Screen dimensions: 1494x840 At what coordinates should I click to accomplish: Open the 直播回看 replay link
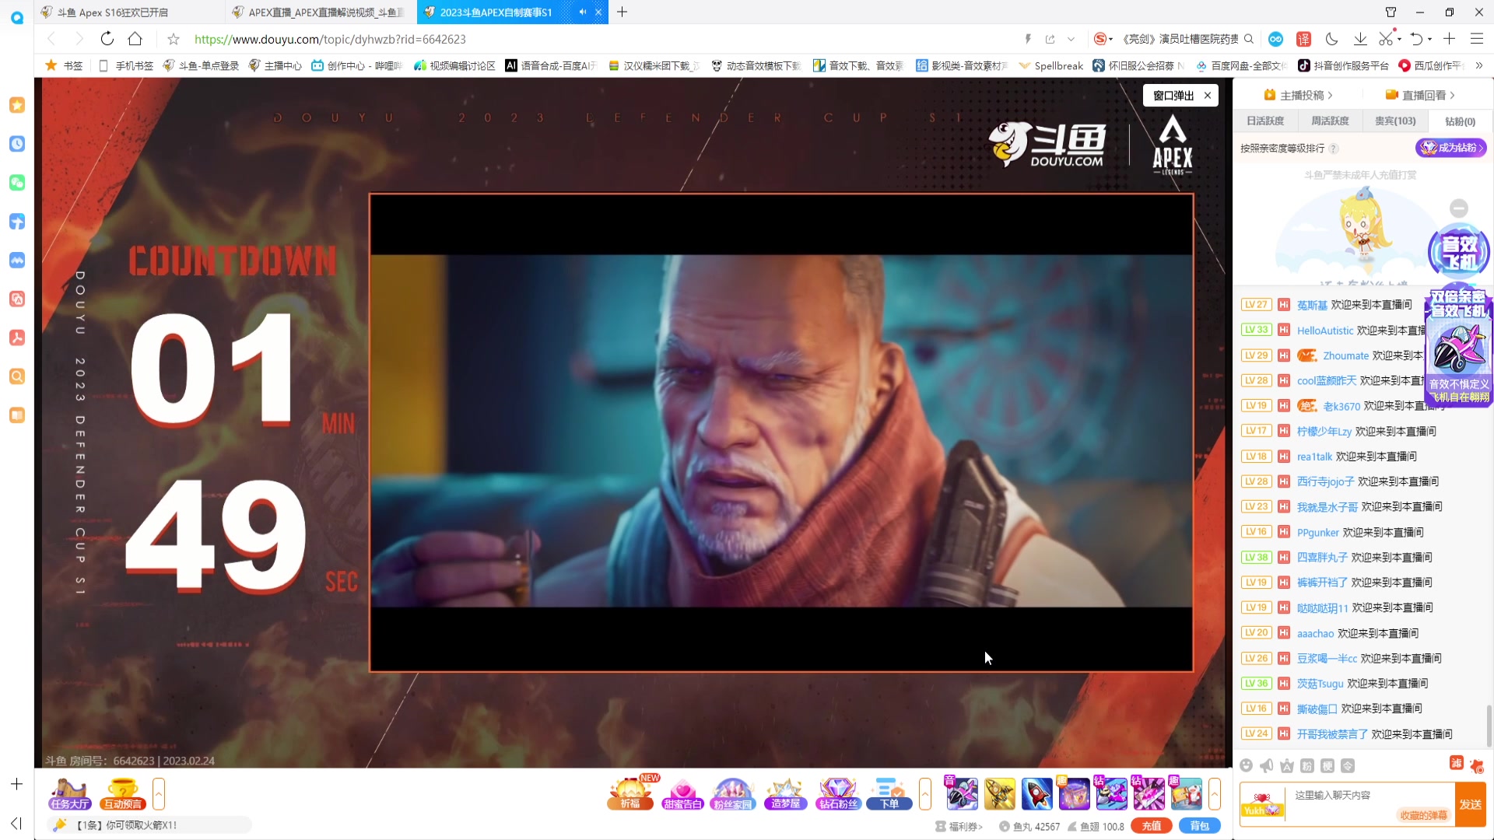[x=1420, y=95]
